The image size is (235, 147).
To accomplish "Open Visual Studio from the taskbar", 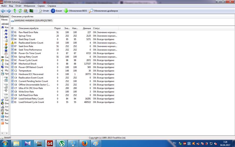I will point(28,143).
